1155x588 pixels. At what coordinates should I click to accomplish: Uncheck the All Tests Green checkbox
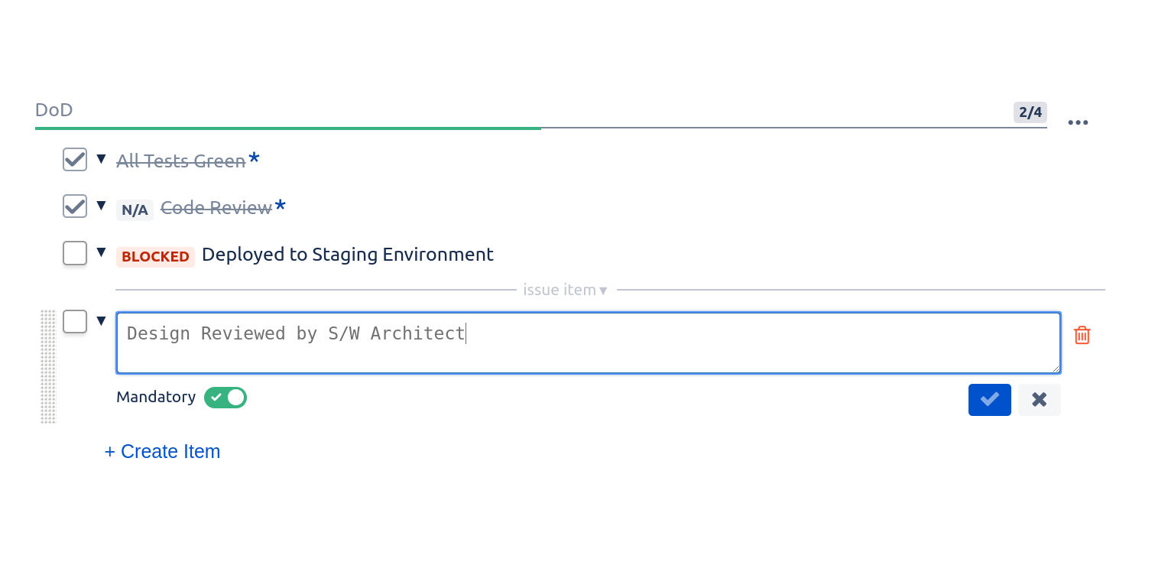pyautogui.click(x=74, y=160)
